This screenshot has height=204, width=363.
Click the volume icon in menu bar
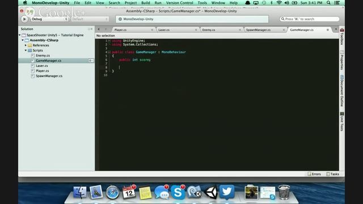point(286,3)
